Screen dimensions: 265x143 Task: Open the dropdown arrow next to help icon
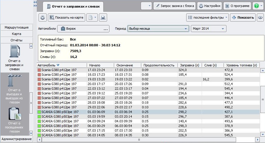point(261,6)
